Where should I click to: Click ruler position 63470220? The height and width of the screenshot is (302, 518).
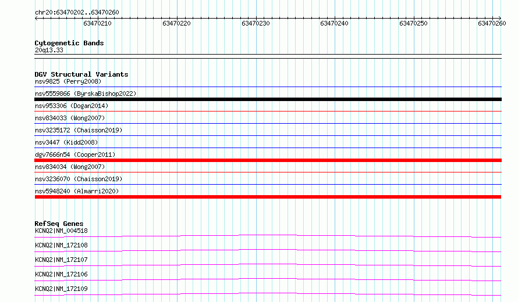point(176,23)
